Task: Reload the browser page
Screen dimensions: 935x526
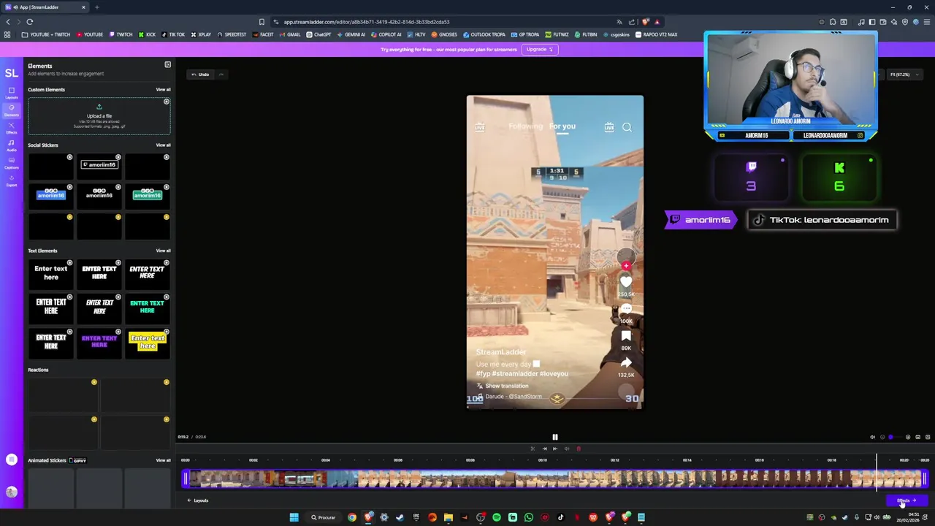Action: [29, 22]
